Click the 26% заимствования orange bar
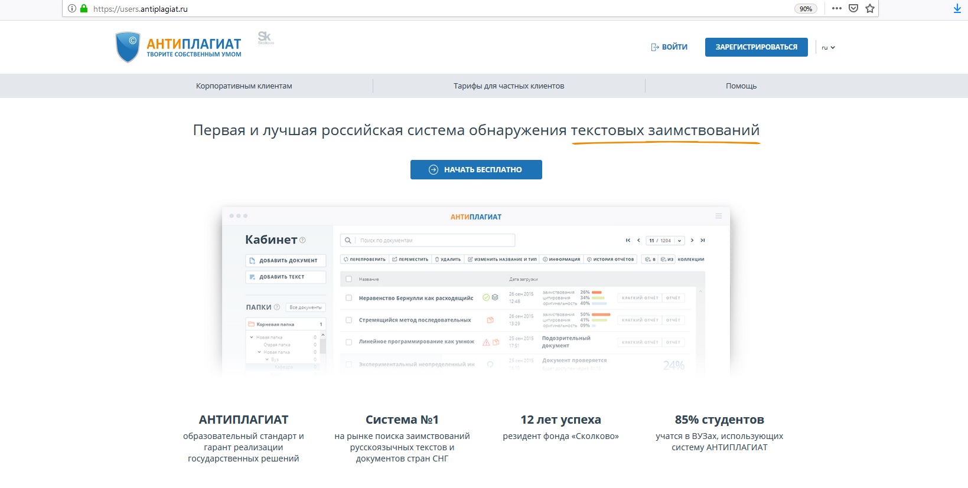The width and height of the screenshot is (968, 488). pos(597,292)
